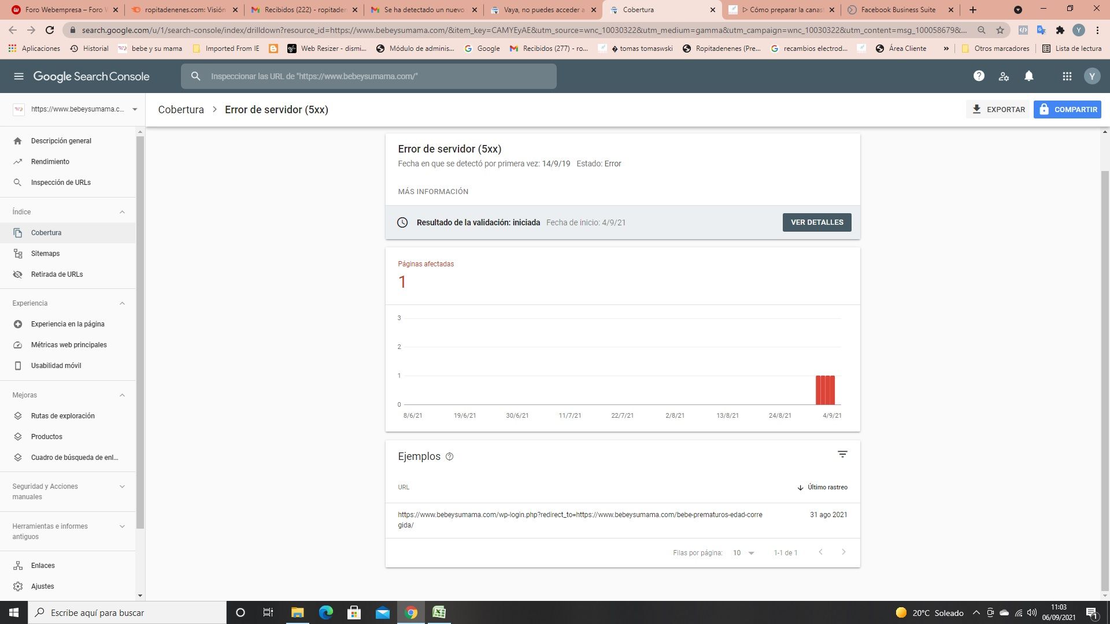Open Experiencia en la página

68,324
